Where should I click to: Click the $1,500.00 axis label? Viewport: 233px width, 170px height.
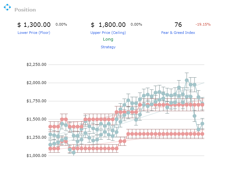click(36, 119)
